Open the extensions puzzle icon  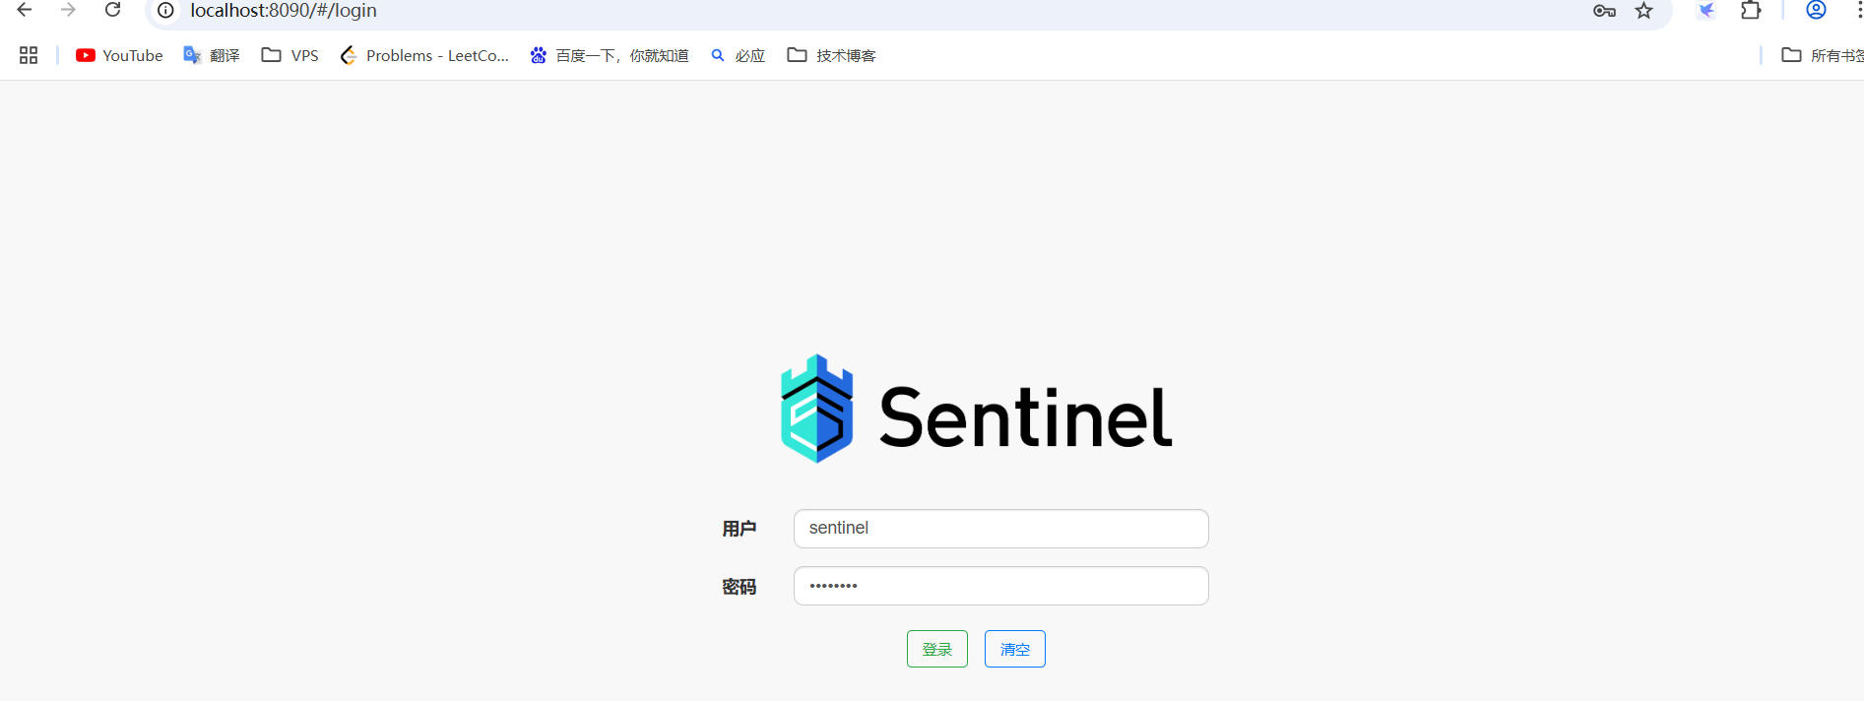[1751, 11]
